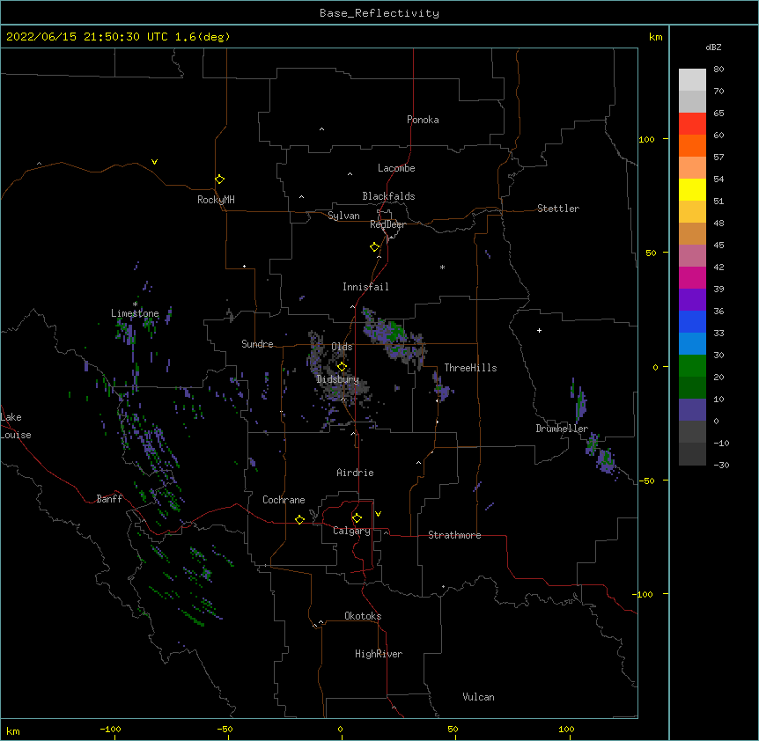
Task: Click the yellow diamond marker near Cochrane
Action: click(299, 519)
